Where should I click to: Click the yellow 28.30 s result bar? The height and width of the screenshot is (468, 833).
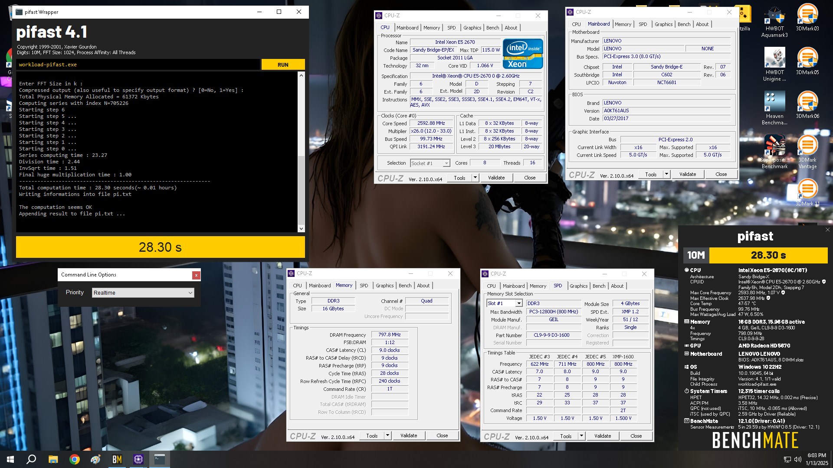(161, 247)
